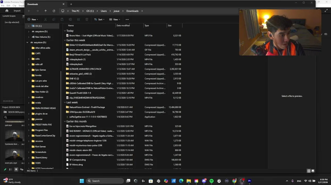This screenshot has height=185, width=331.
Task: Open the New item dropdown
Action: pos(33,20)
